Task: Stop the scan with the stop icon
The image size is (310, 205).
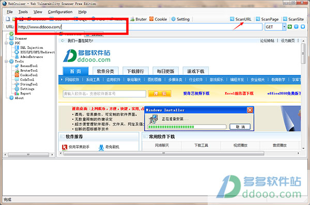Action: tap(303, 27)
